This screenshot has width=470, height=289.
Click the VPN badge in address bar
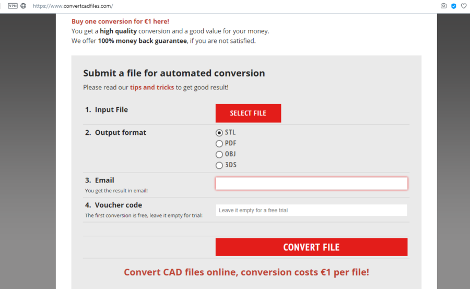pos(13,6)
